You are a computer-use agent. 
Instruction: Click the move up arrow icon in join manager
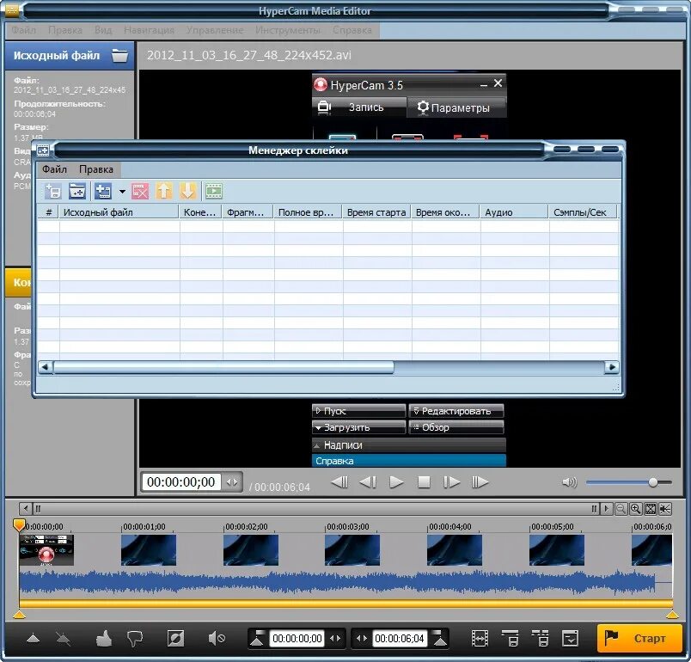pos(164,192)
